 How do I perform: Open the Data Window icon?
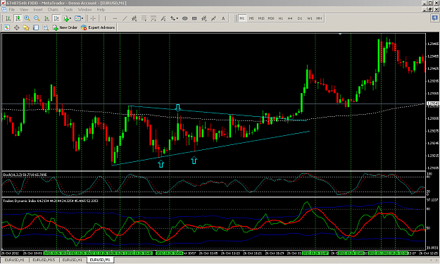click(x=16, y=27)
